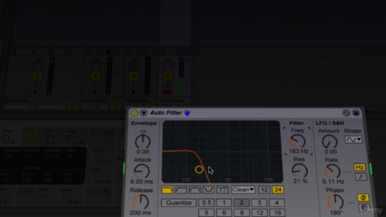Choose quantize beat value 8
Viewport: 386px width, 217px height.
click(242, 213)
